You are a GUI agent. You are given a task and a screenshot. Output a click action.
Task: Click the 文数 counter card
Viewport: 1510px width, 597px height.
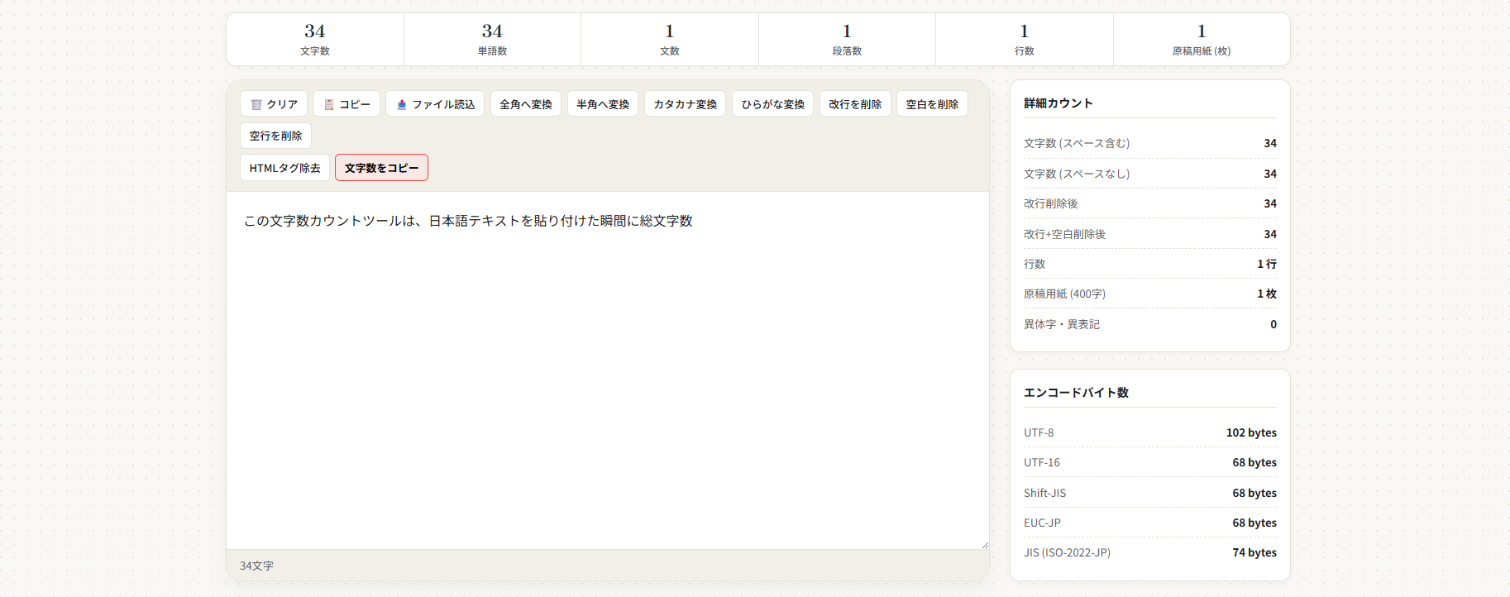670,39
